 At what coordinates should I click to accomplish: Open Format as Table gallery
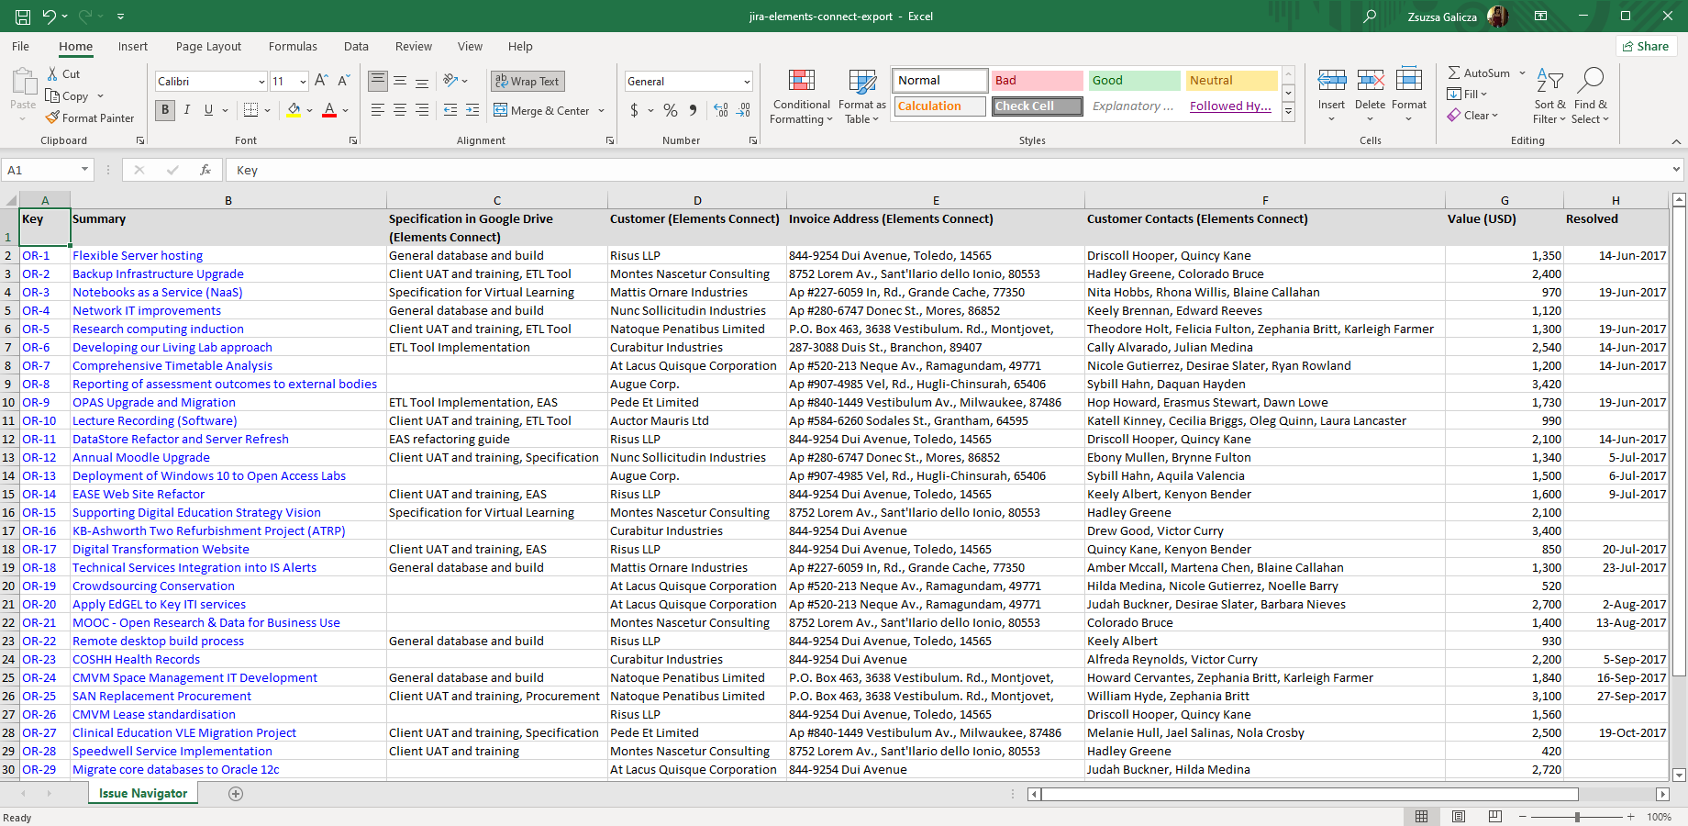pyautogui.click(x=862, y=95)
